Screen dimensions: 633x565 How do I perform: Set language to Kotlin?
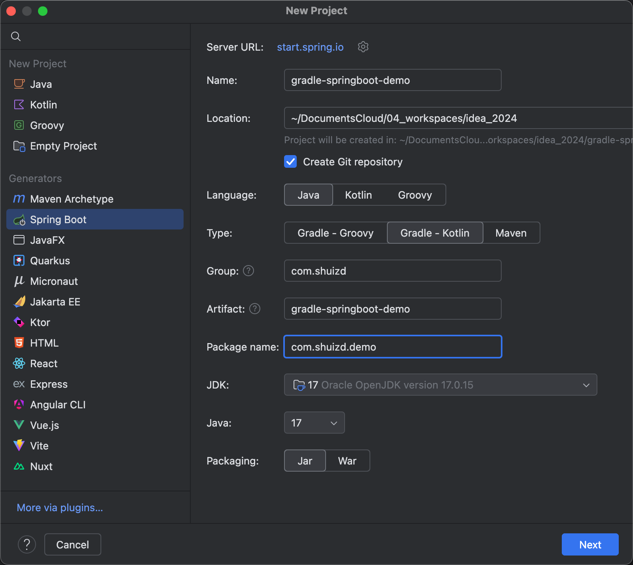358,195
